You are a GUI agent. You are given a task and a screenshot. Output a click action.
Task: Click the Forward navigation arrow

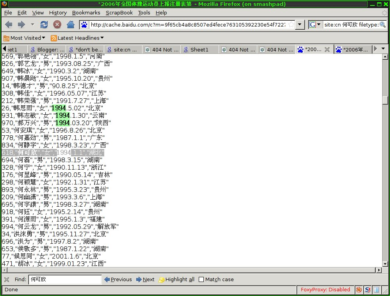point(21,25)
